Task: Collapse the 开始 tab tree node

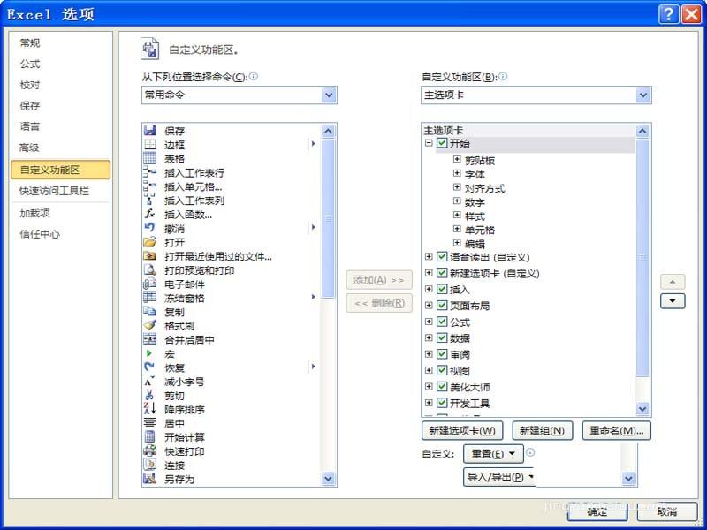Action: [430, 141]
